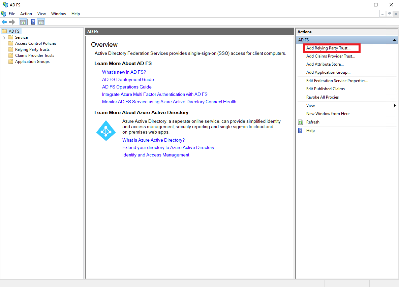Click Edit Federation Service Properties action
The width and height of the screenshot is (399, 287).
pyautogui.click(x=337, y=81)
